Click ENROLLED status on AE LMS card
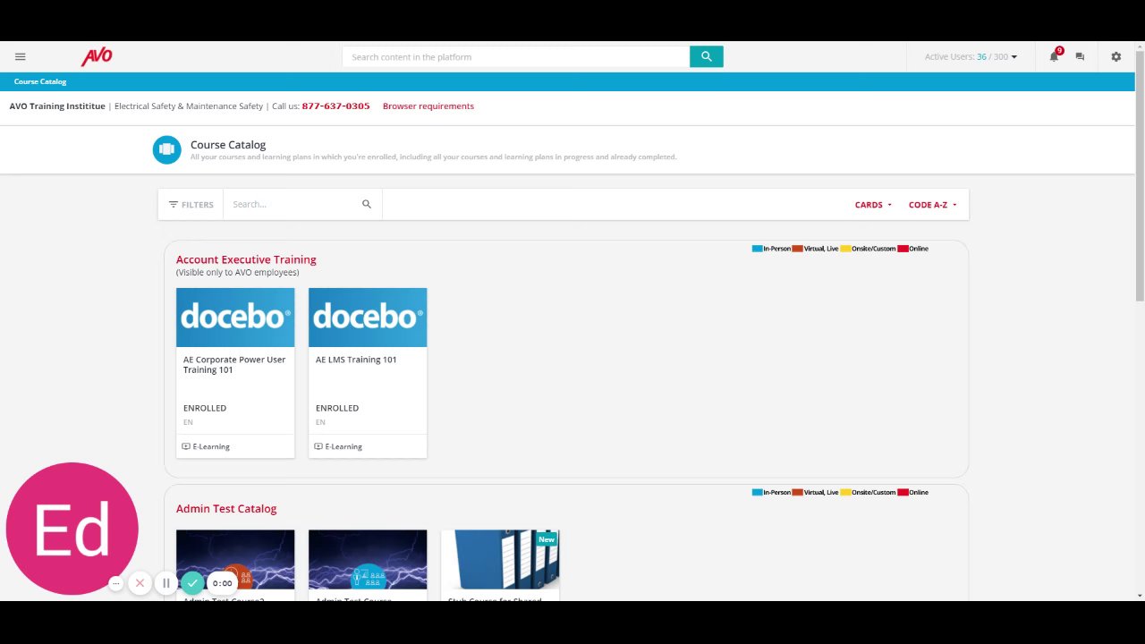Screen dimensions: 1145x644 [x=337, y=408]
